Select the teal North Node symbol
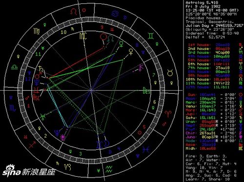 tap(111, 39)
